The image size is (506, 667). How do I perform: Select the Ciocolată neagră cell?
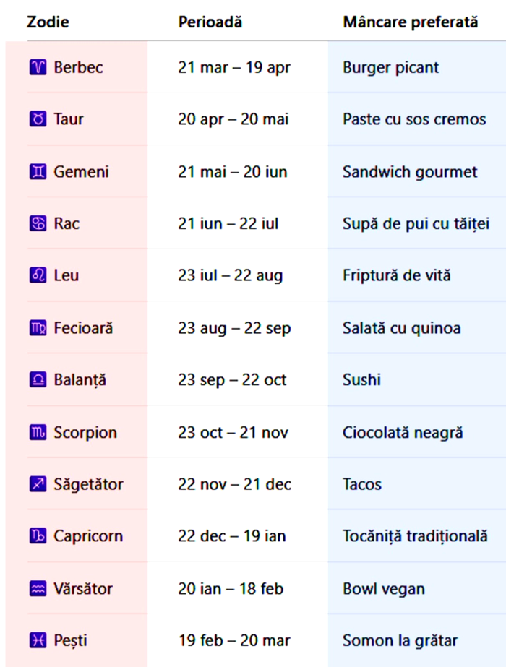click(x=403, y=433)
